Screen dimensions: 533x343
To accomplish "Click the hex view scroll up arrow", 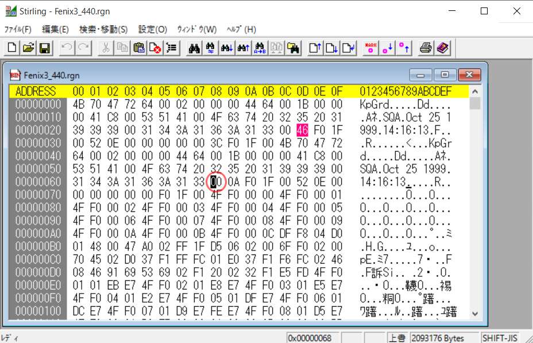I will pos(475,91).
